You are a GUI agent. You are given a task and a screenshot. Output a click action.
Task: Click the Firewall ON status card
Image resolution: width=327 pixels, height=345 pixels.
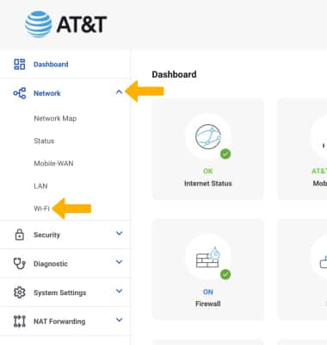pos(207,269)
